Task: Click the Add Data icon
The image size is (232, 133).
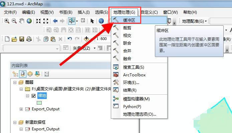Action: click(86, 39)
